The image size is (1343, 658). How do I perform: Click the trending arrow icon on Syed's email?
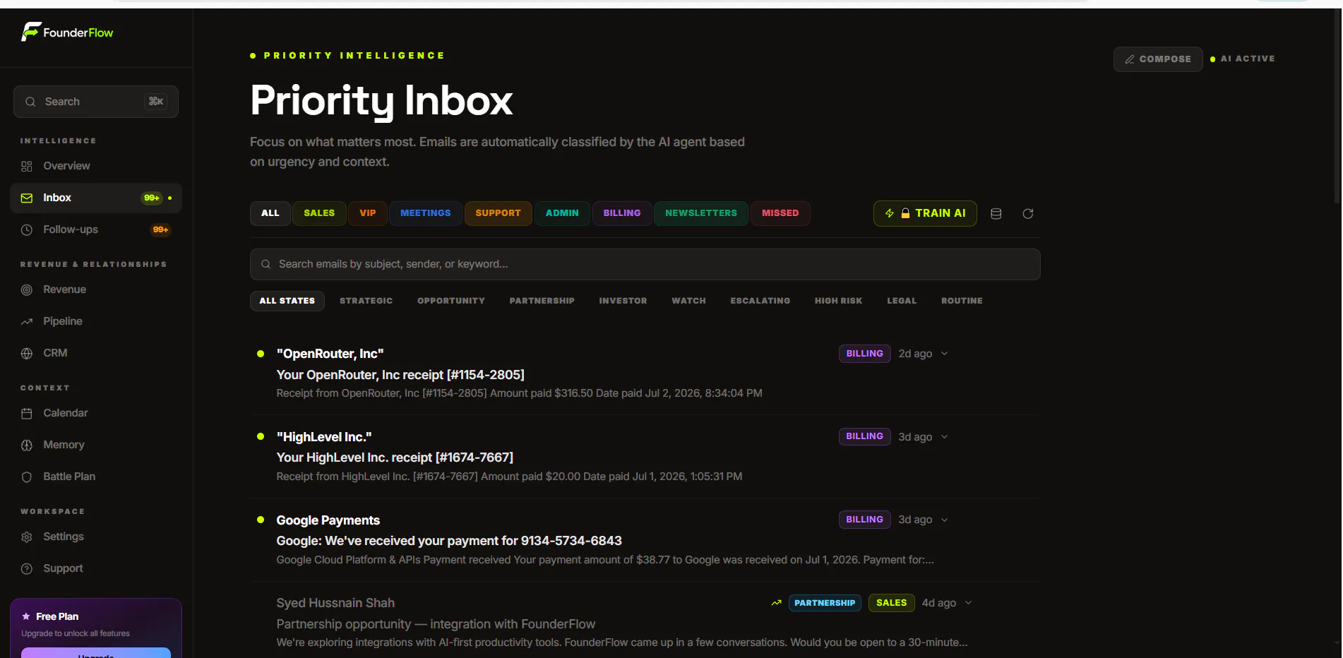(x=777, y=603)
